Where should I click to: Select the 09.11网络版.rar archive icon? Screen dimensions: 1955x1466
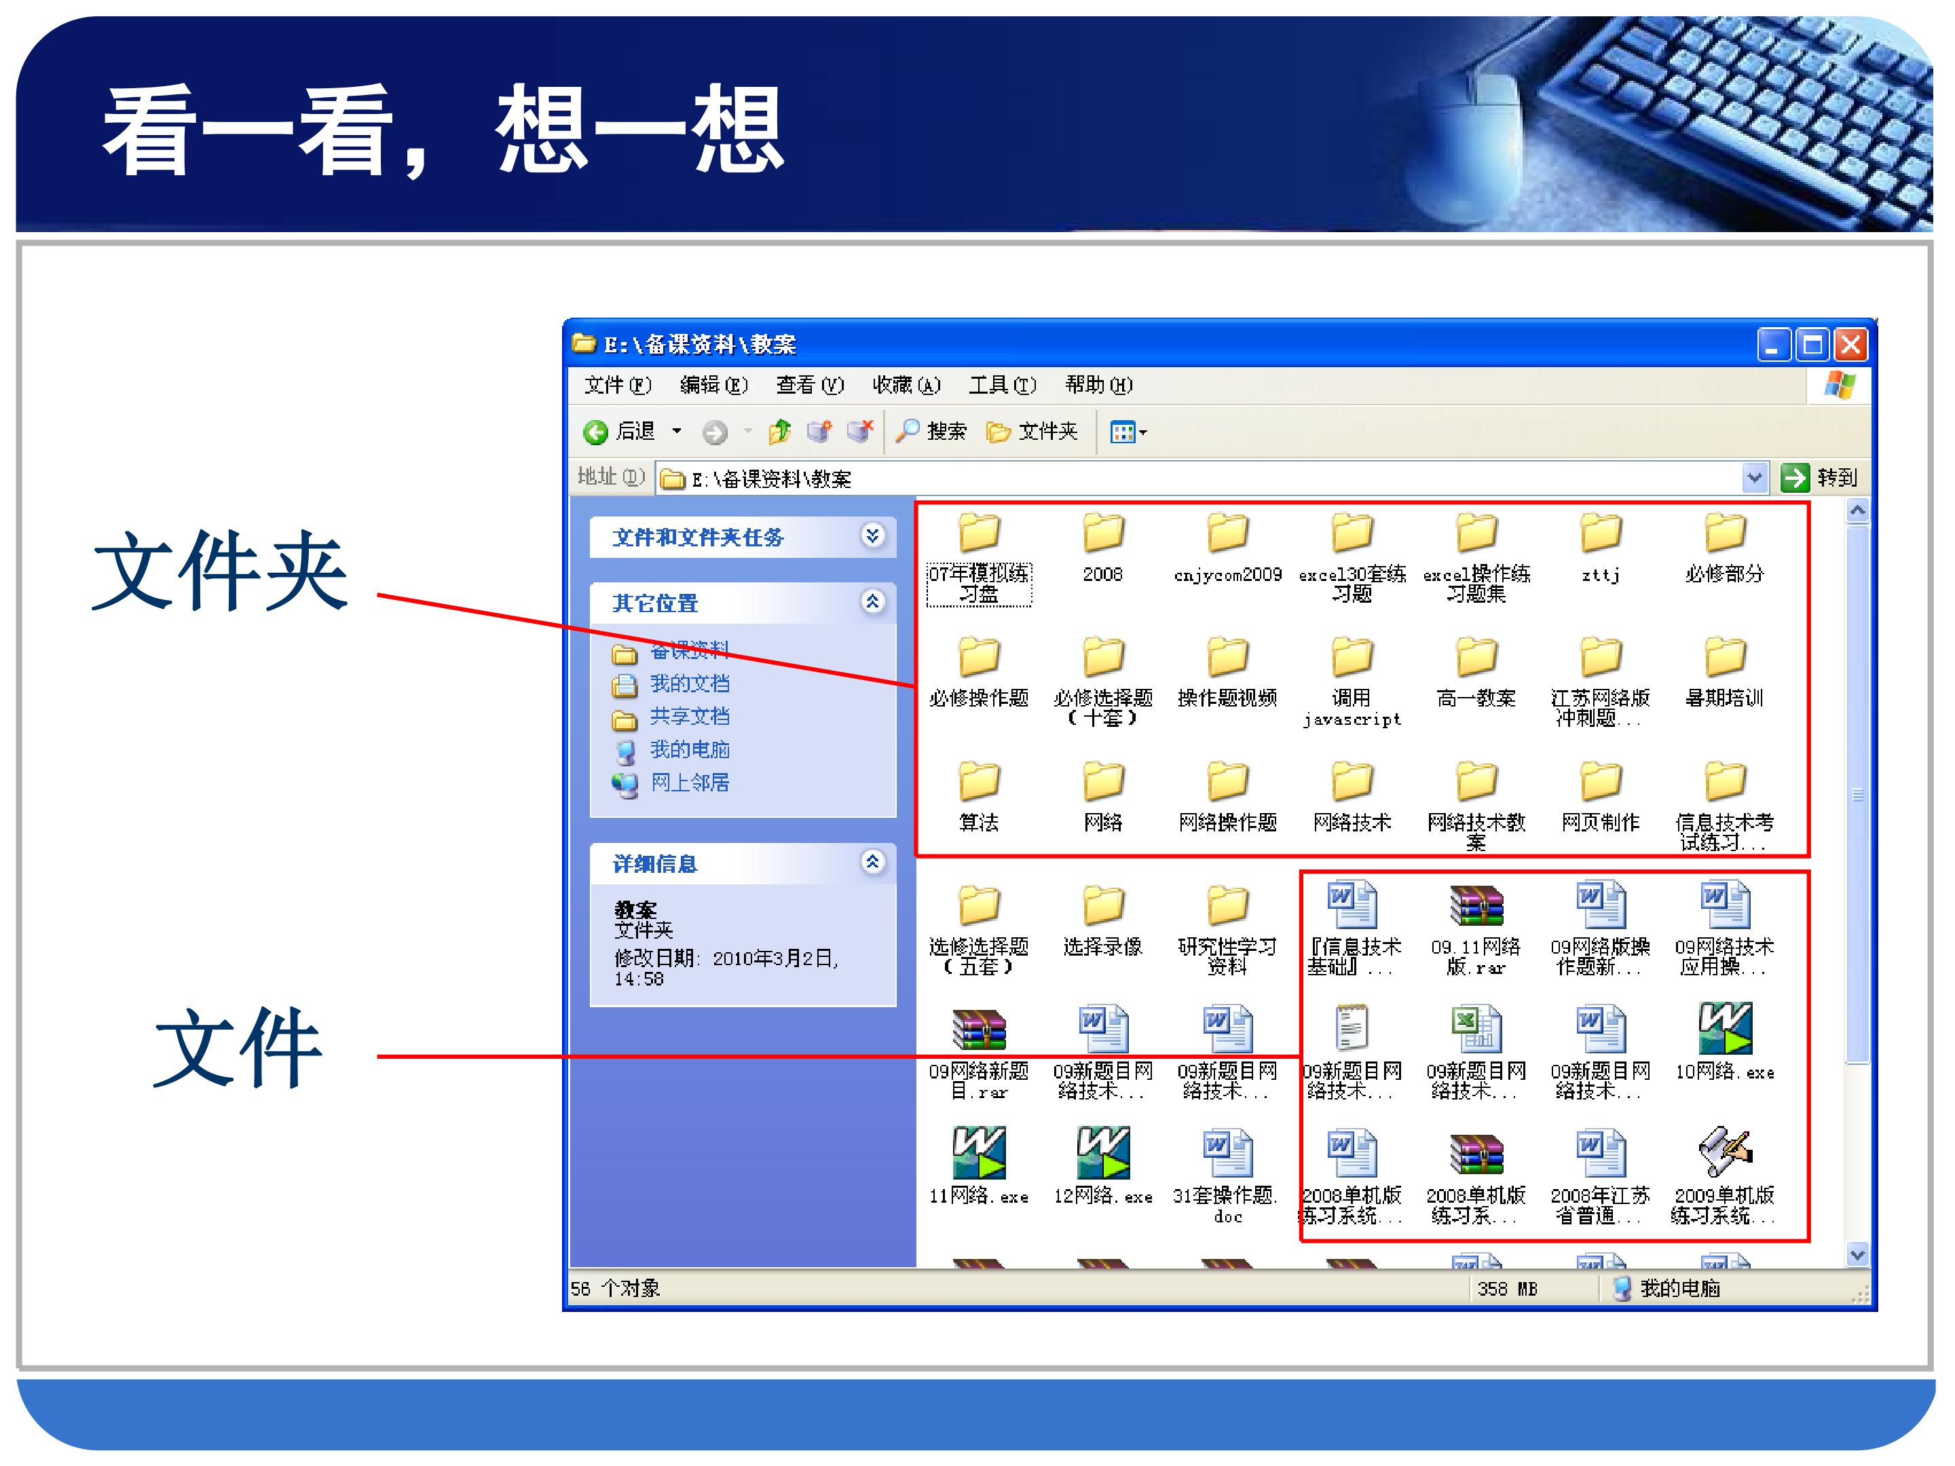coord(1476,907)
